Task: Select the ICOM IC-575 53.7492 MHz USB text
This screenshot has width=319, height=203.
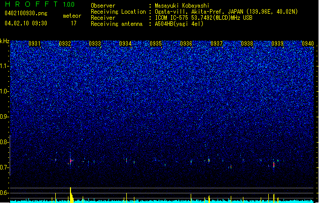Action: tap(204, 18)
